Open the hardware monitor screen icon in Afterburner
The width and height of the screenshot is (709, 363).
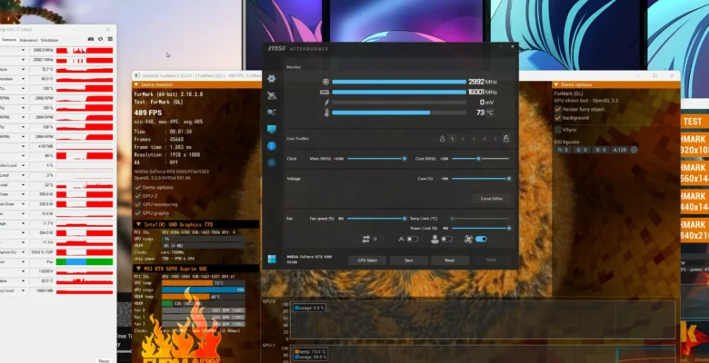(271, 129)
